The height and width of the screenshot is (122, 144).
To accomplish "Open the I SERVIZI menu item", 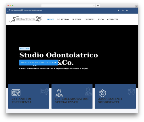I will point(90,19).
